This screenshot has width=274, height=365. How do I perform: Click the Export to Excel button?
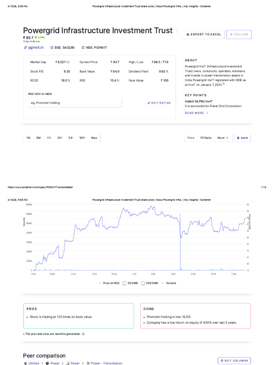tap(204, 35)
